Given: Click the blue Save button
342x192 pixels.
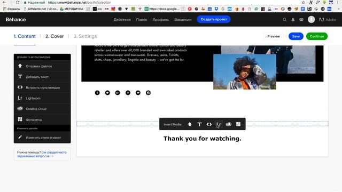Looking at the screenshot, I should pyautogui.click(x=296, y=36).
